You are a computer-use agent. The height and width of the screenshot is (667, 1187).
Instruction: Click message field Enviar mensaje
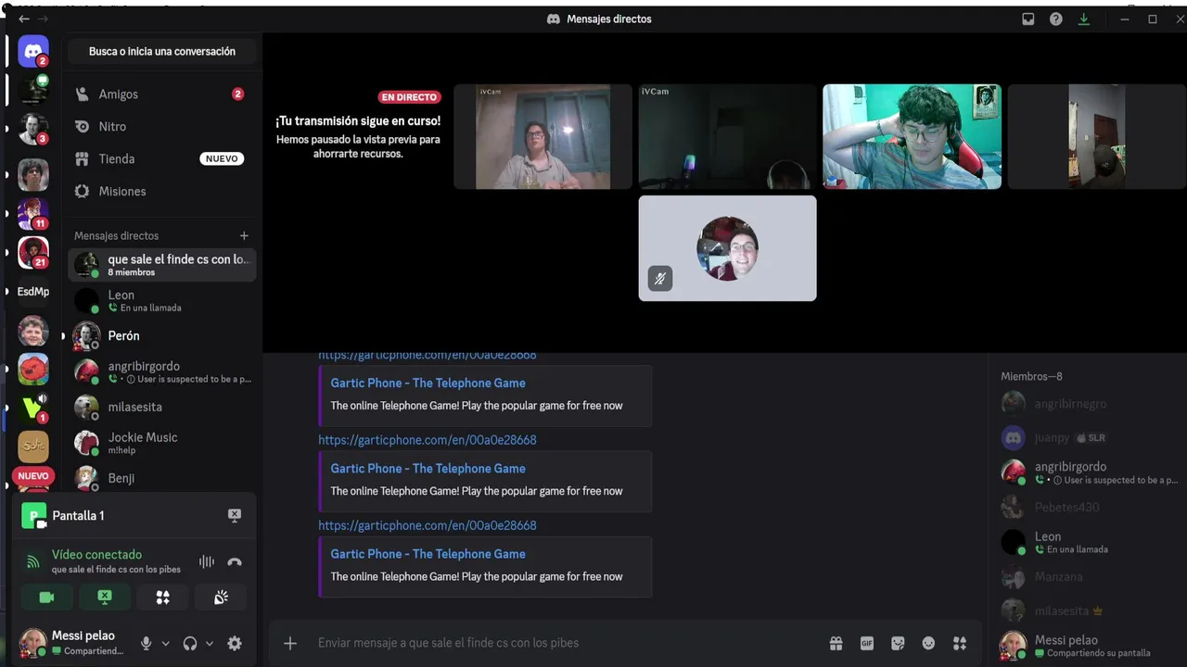point(566,643)
